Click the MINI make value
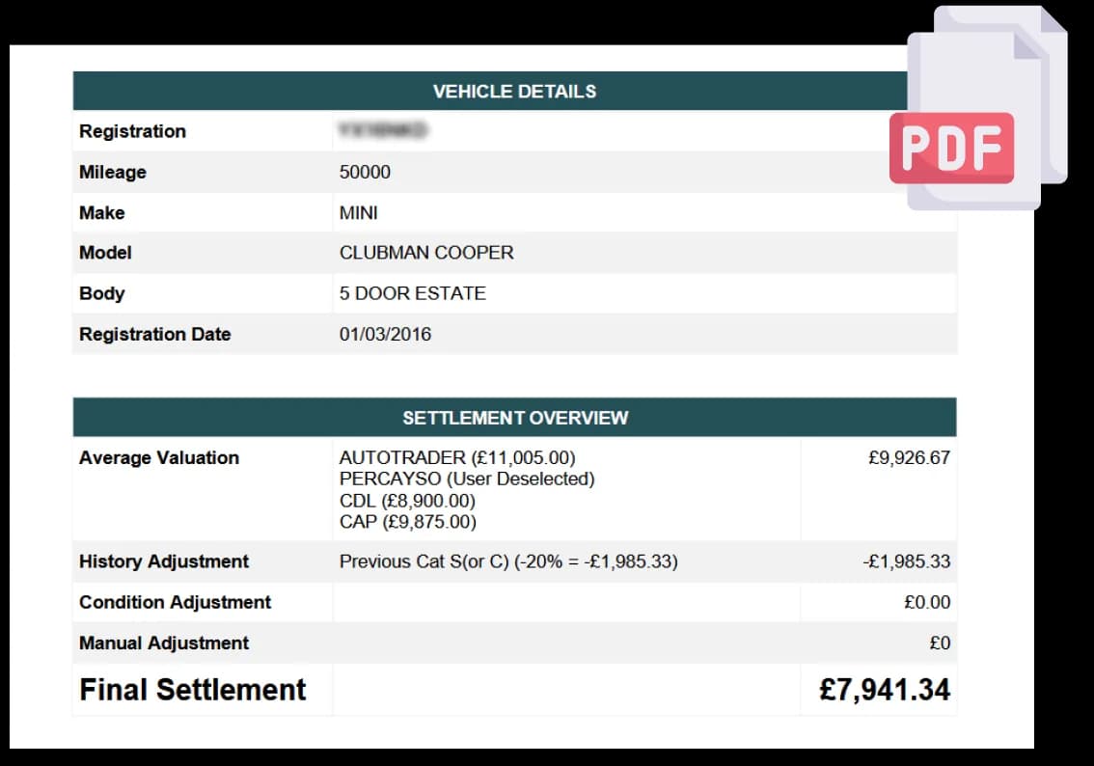 [x=359, y=213]
